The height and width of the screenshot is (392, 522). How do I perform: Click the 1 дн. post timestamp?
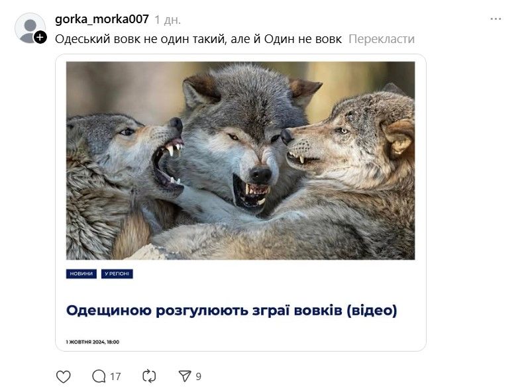pos(168,20)
